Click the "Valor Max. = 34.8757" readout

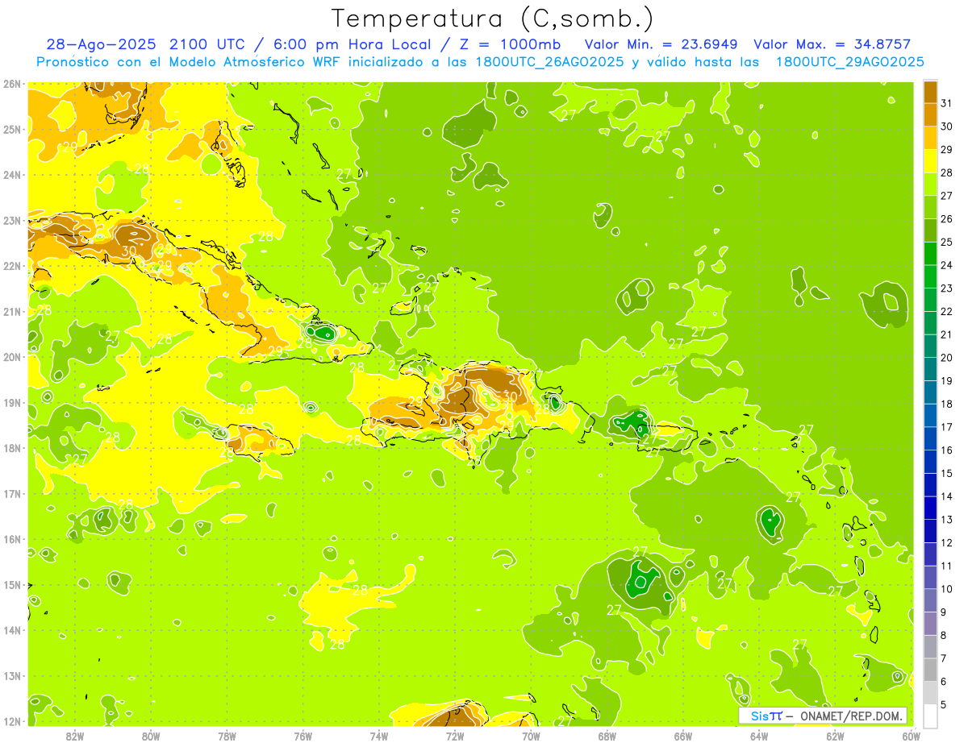(x=832, y=44)
